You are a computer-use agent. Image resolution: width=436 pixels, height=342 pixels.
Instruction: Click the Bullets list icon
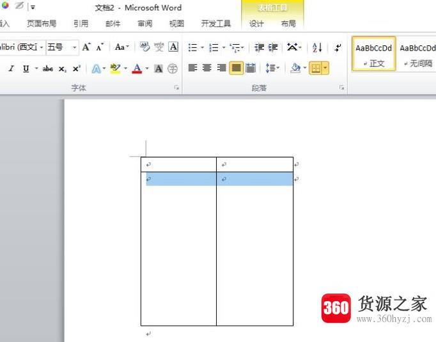pyautogui.click(x=192, y=47)
